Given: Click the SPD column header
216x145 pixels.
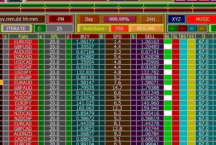Looking at the screenshot, I should coord(117,37).
